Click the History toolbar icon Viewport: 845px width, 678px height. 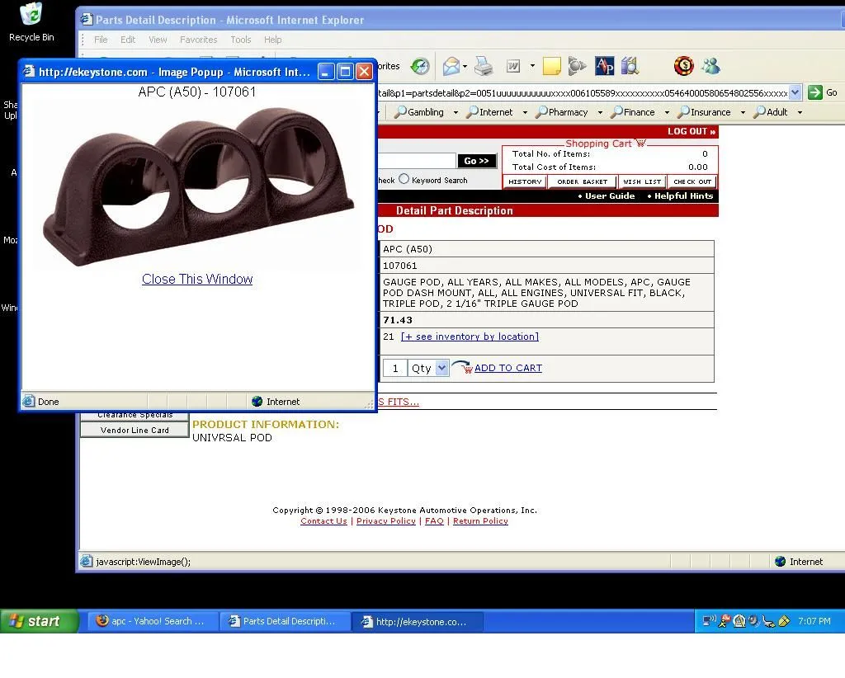tap(420, 66)
